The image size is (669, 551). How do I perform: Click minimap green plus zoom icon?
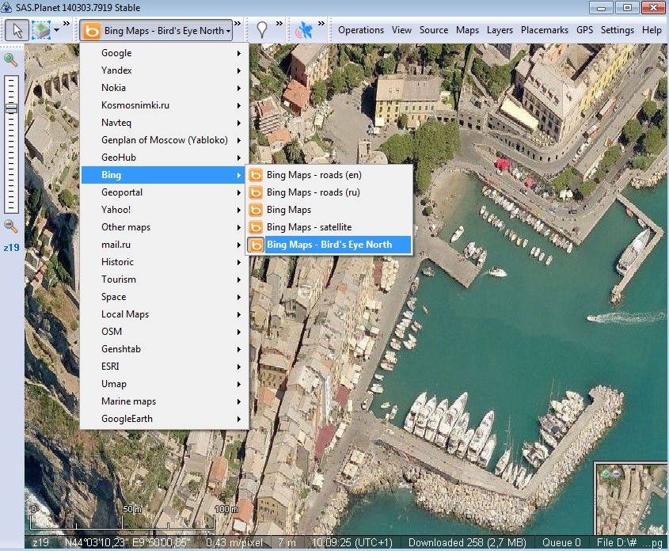point(606,473)
